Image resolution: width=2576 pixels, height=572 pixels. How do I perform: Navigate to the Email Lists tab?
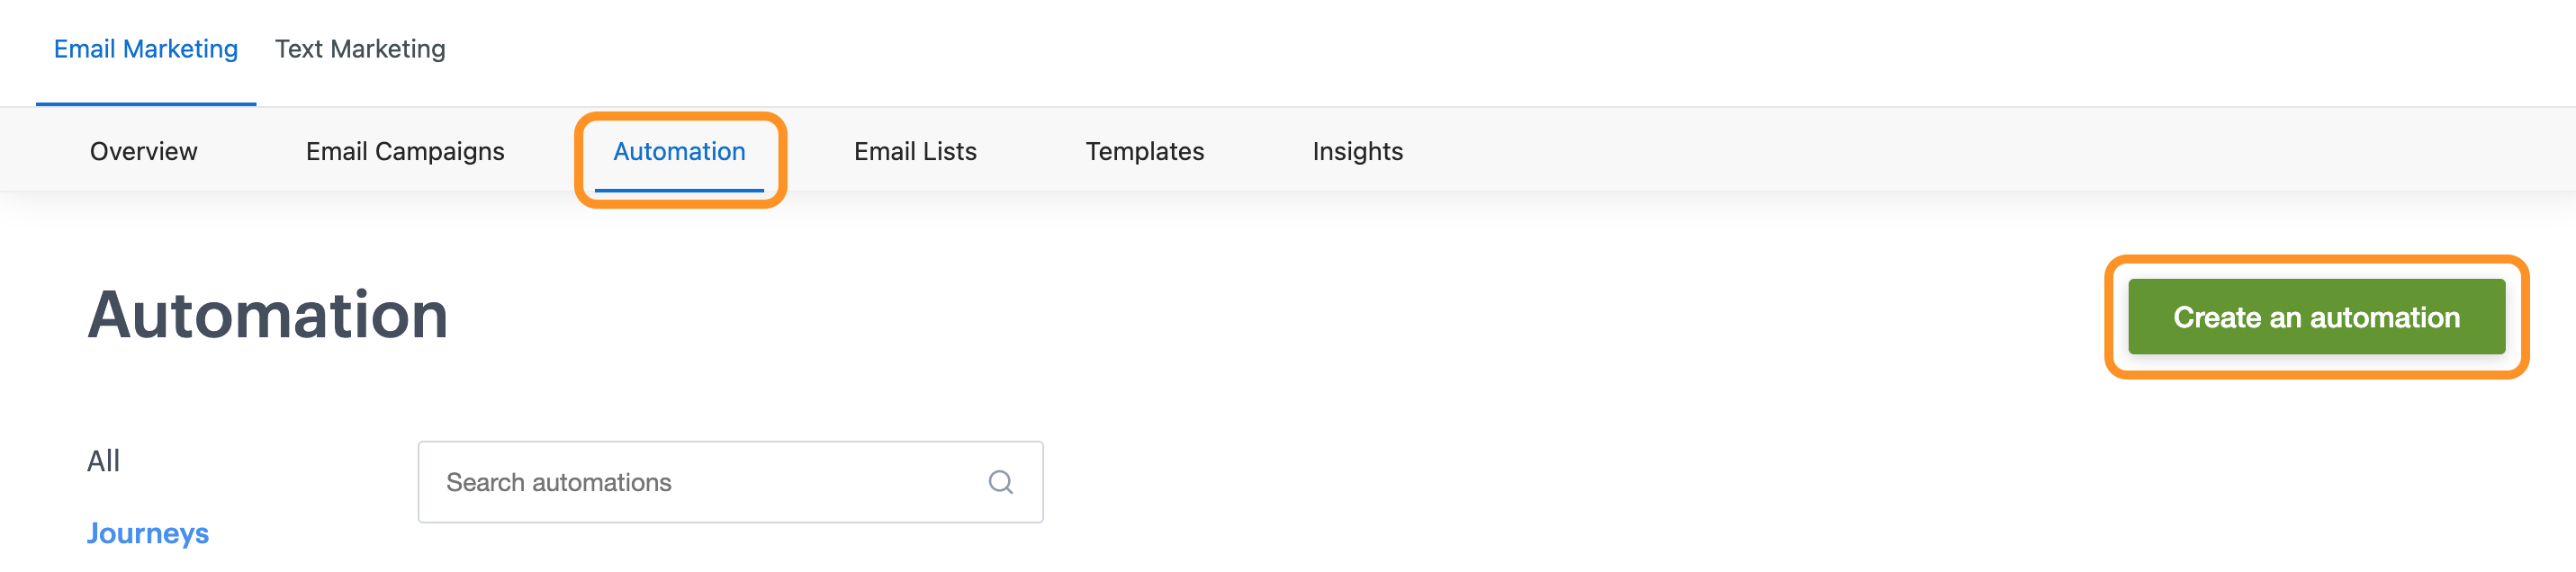915,151
